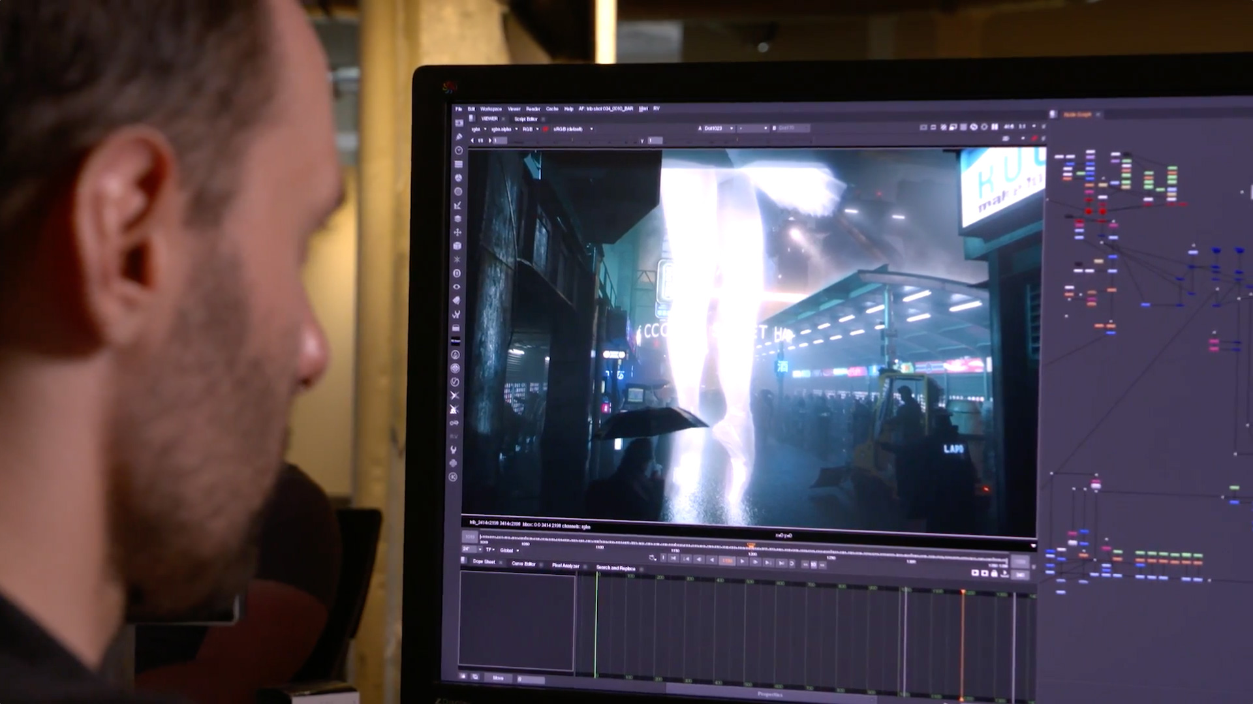1253x704 pixels.
Task: Open the rgba.alpha channel dropdown
Action: click(x=504, y=129)
